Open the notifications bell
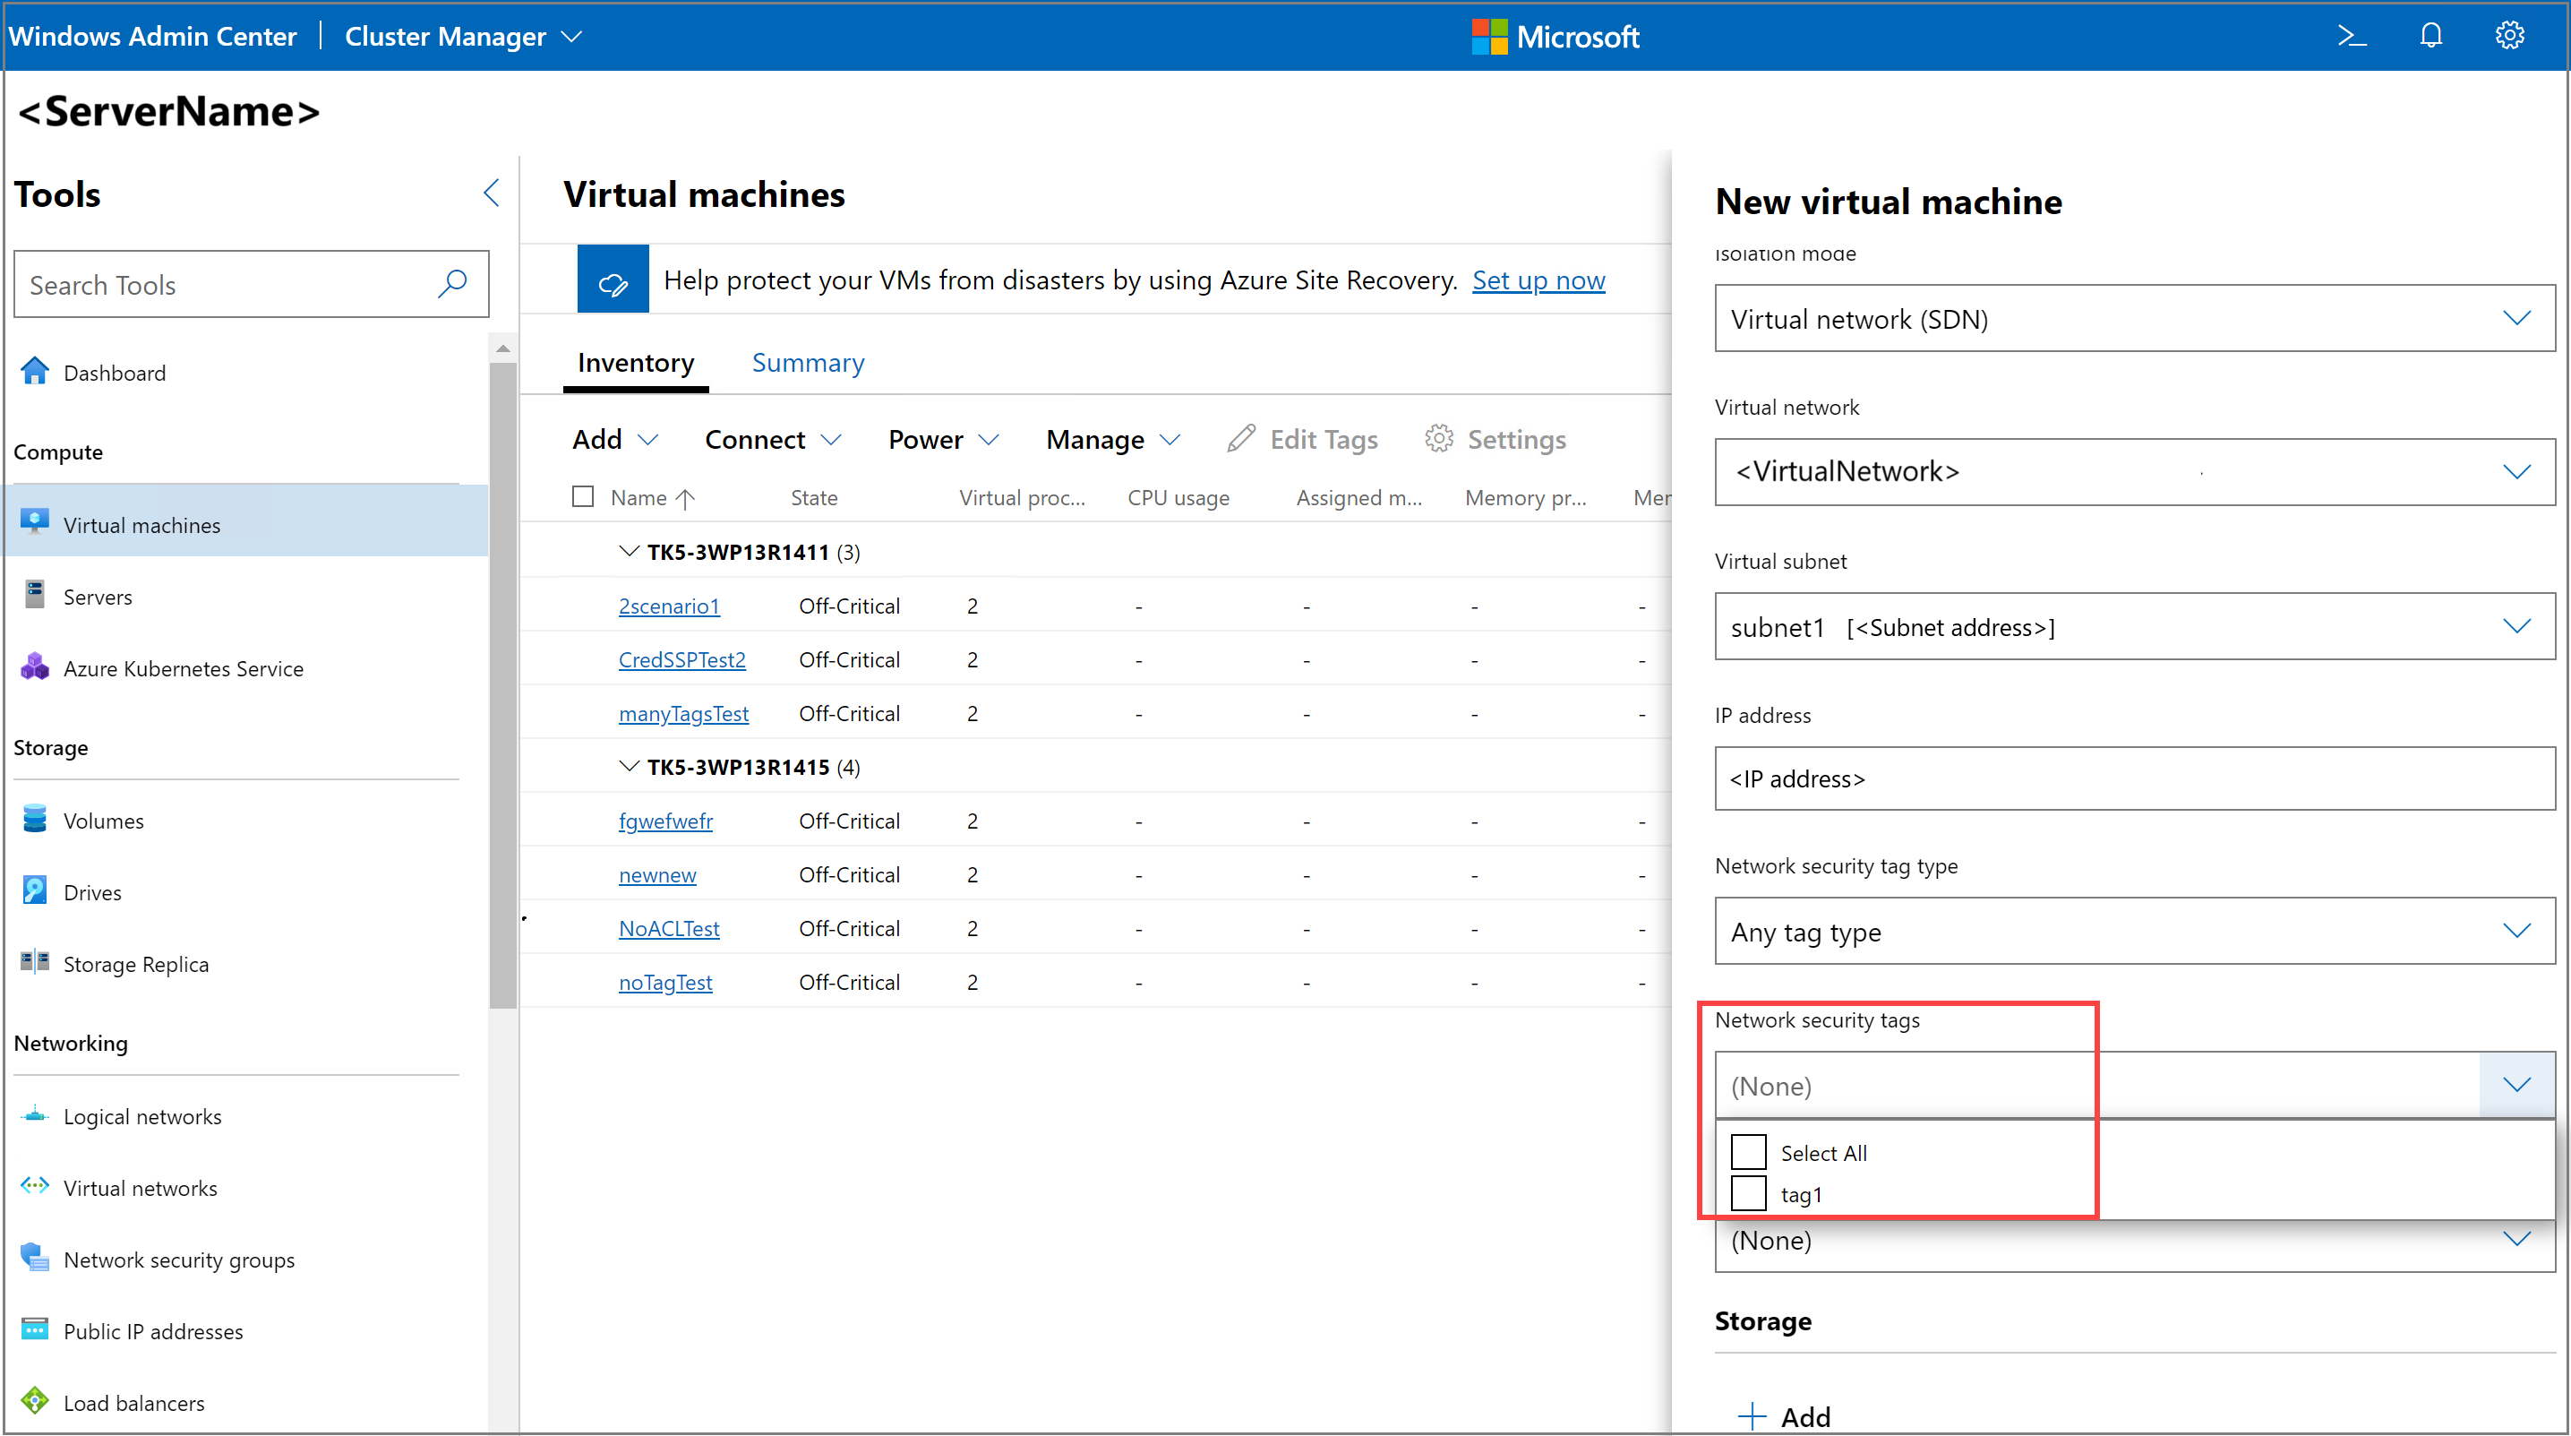This screenshot has width=2571, height=1436. click(2430, 36)
